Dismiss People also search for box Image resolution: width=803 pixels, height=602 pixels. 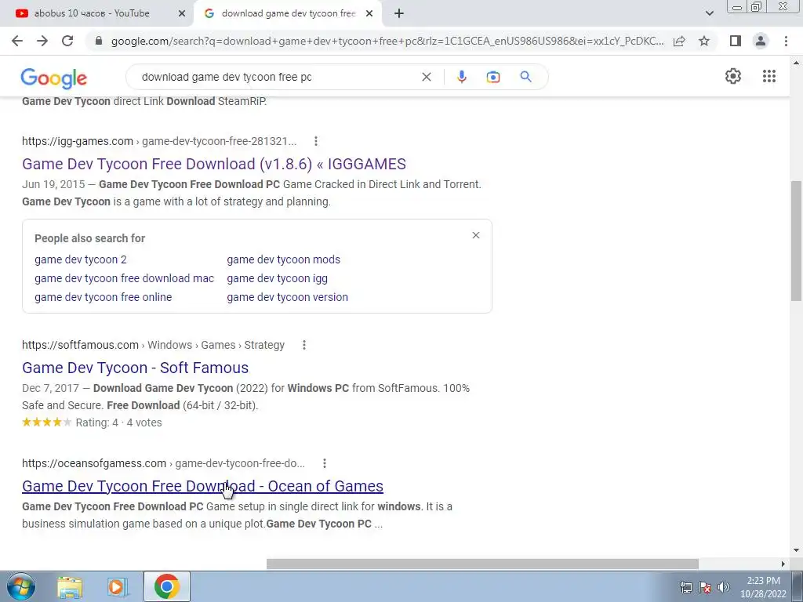[x=476, y=235]
